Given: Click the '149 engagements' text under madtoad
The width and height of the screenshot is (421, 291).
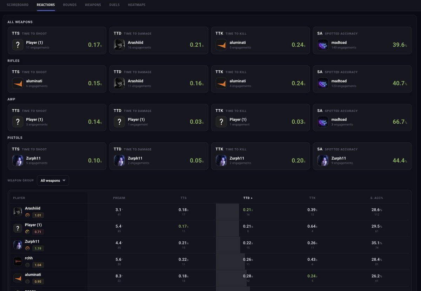Looking at the screenshot, I should click(344, 47).
